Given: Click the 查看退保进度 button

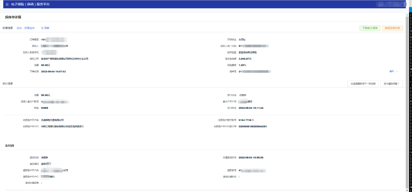Looking at the screenshot, I should pyautogui.click(x=392, y=28).
